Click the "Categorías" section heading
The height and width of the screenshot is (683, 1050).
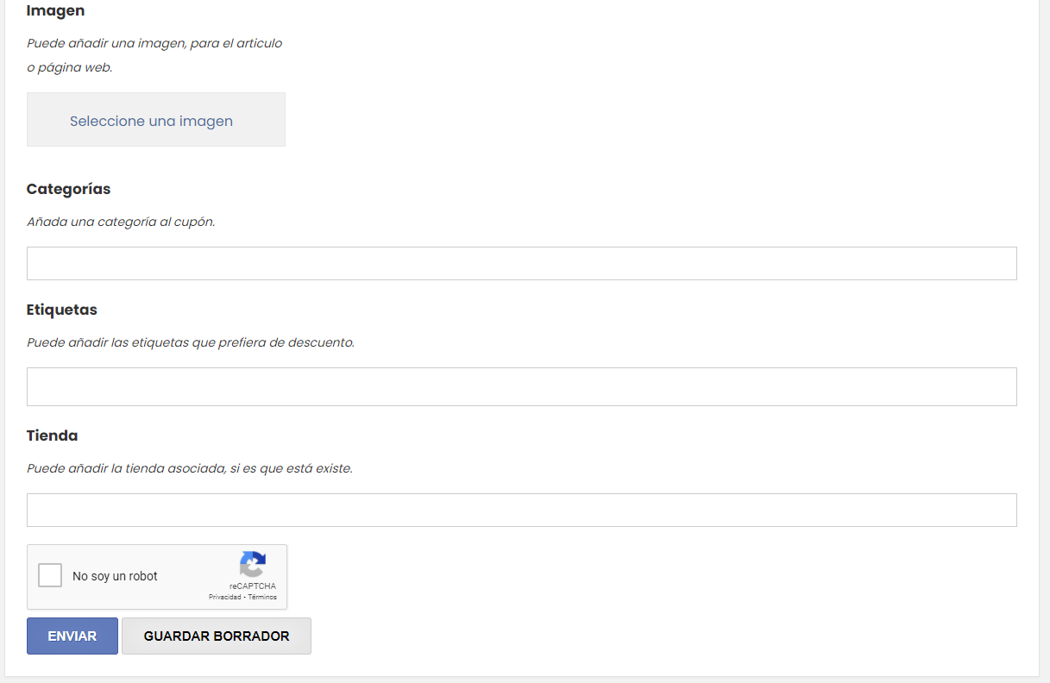point(68,189)
